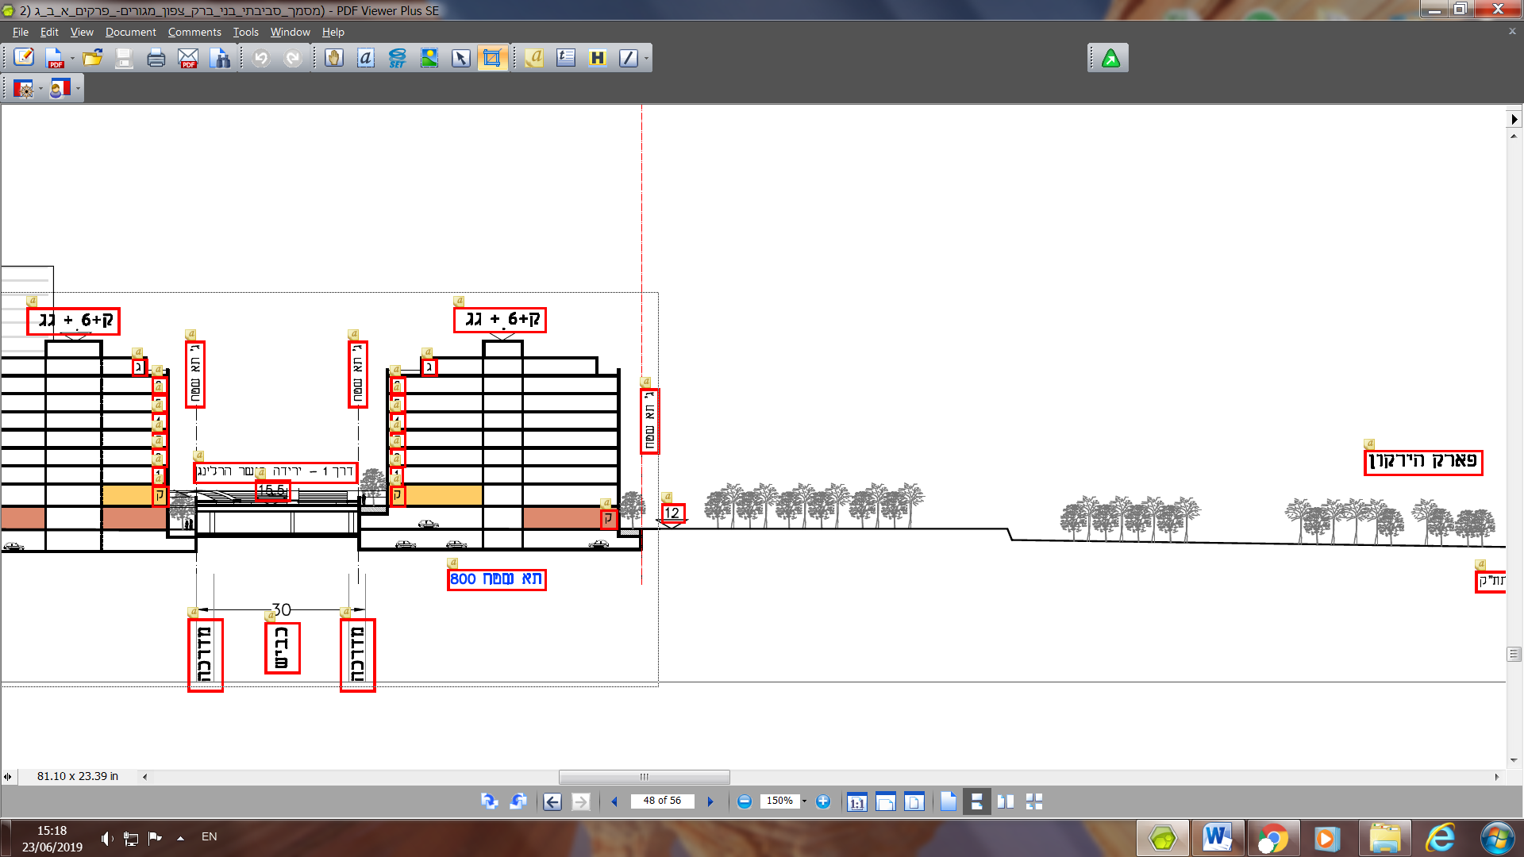Go to next page arrow
The height and width of the screenshot is (857, 1524).
pyautogui.click(x=710, y=801)
